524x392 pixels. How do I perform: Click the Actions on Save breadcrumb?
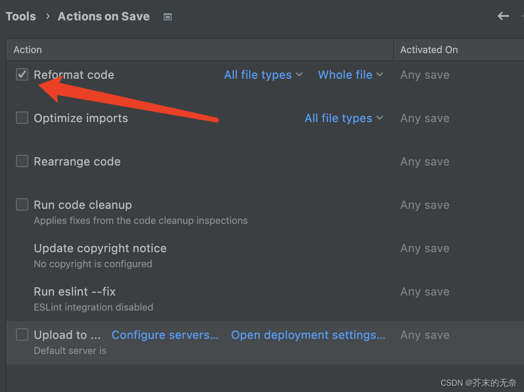[x=104, y=16]
